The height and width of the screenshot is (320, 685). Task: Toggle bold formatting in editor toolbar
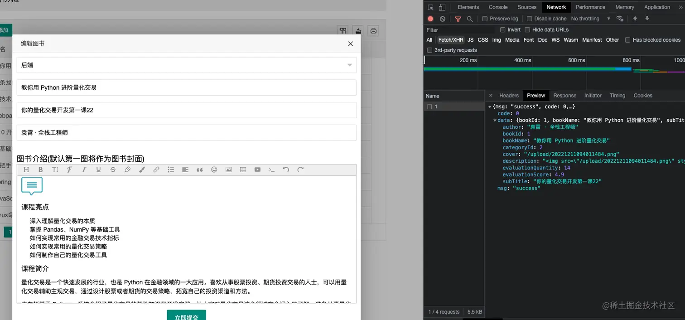coord(40,170)
